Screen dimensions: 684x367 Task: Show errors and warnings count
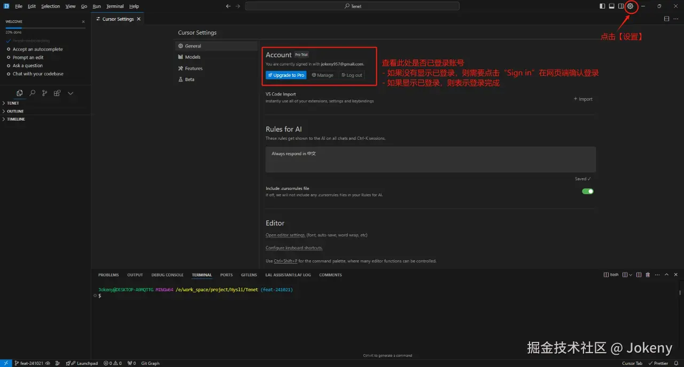pyautogui.click(x=113, y=363)
